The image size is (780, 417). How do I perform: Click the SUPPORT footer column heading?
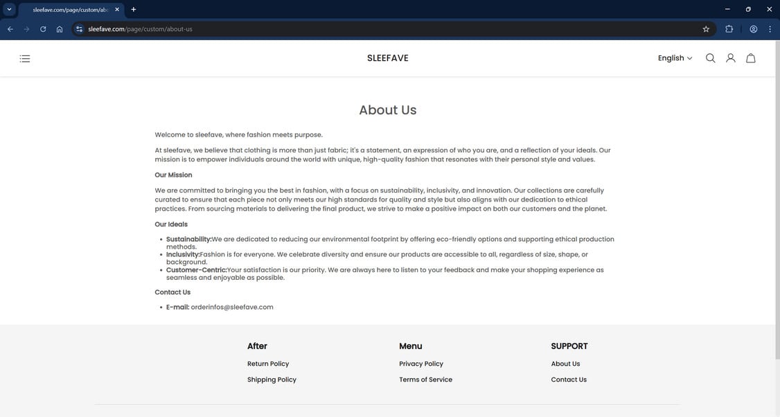569,346
